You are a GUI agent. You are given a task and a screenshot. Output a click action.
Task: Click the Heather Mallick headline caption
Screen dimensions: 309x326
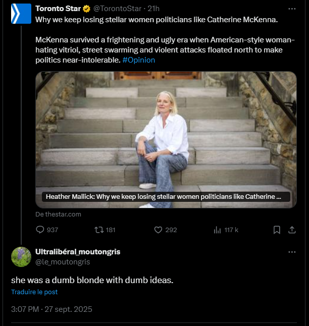click(164, 196)
